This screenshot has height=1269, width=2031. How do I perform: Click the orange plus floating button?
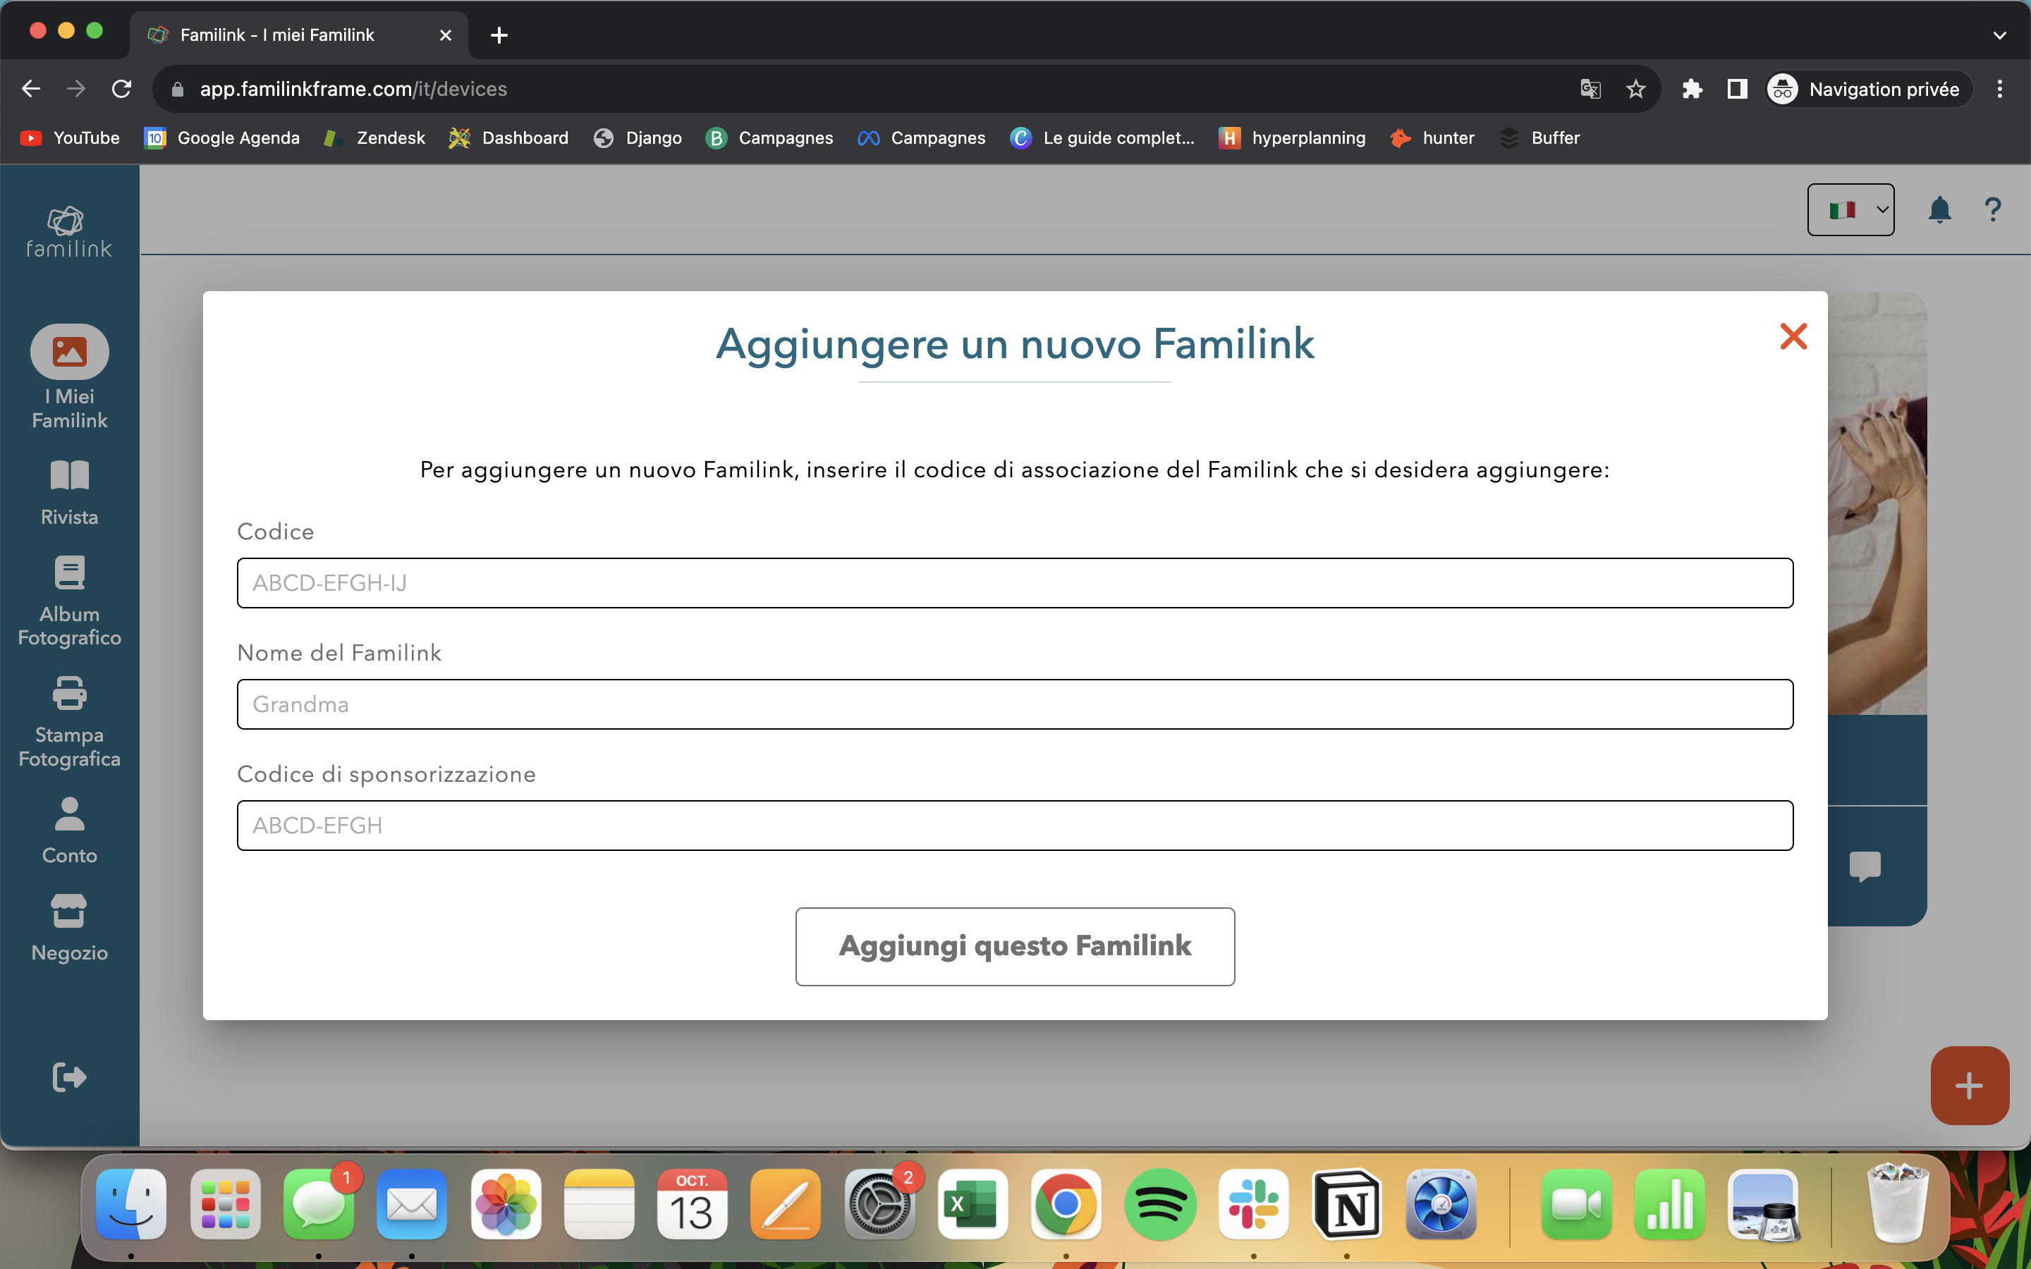click(1968, 1084)
